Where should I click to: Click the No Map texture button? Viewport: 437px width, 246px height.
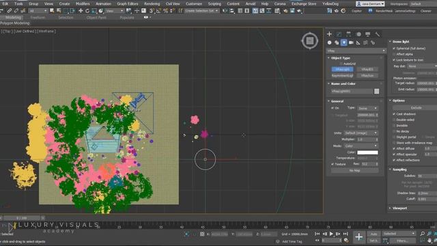point(354,170)
